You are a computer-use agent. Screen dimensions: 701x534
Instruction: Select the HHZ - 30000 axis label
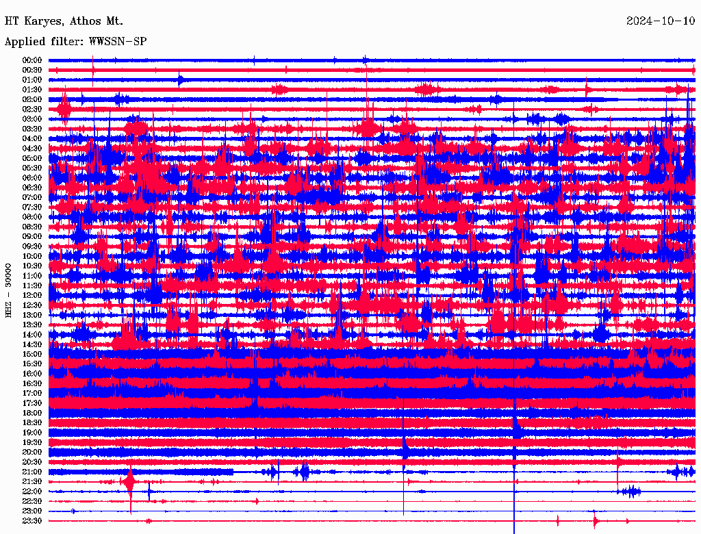(x=8, y=291)
